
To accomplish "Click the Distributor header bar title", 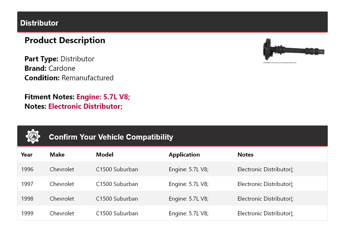I will coord(39,23).
